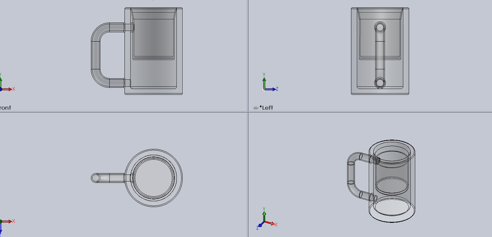Click horizontal splitter below the *Left viewport
The width and height of the screenshot is (492, 237).
click(370, 112)
